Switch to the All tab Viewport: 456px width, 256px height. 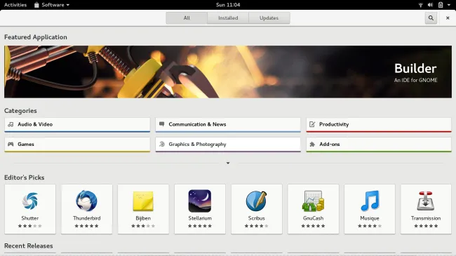[x=187, y=18]
